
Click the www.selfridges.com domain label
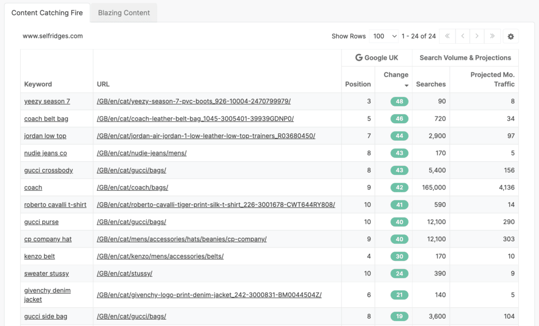tap(53, 36)
